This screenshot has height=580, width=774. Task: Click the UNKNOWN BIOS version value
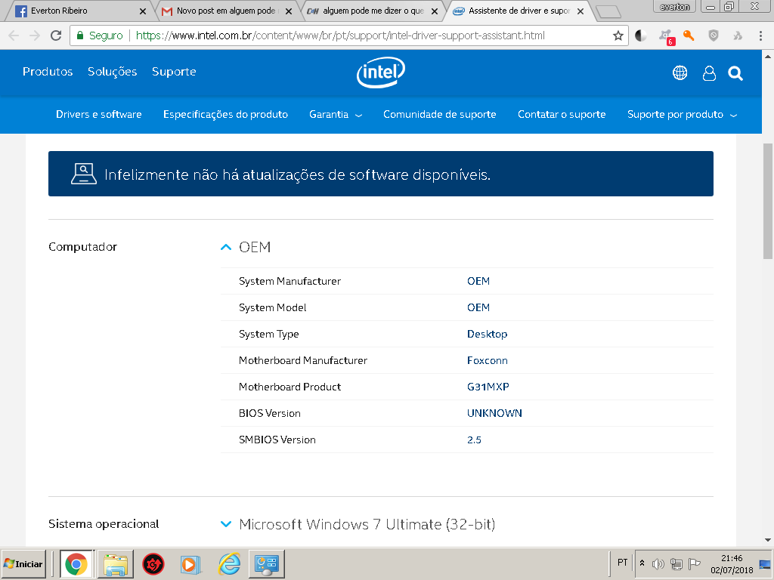pos(494,413)
